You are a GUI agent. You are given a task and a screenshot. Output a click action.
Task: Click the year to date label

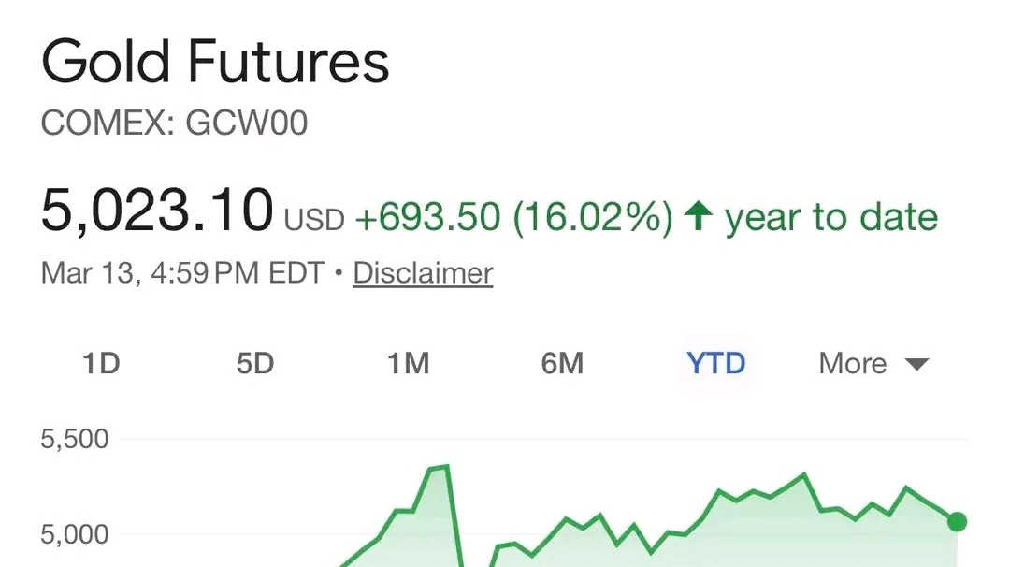tap(831, 218)
